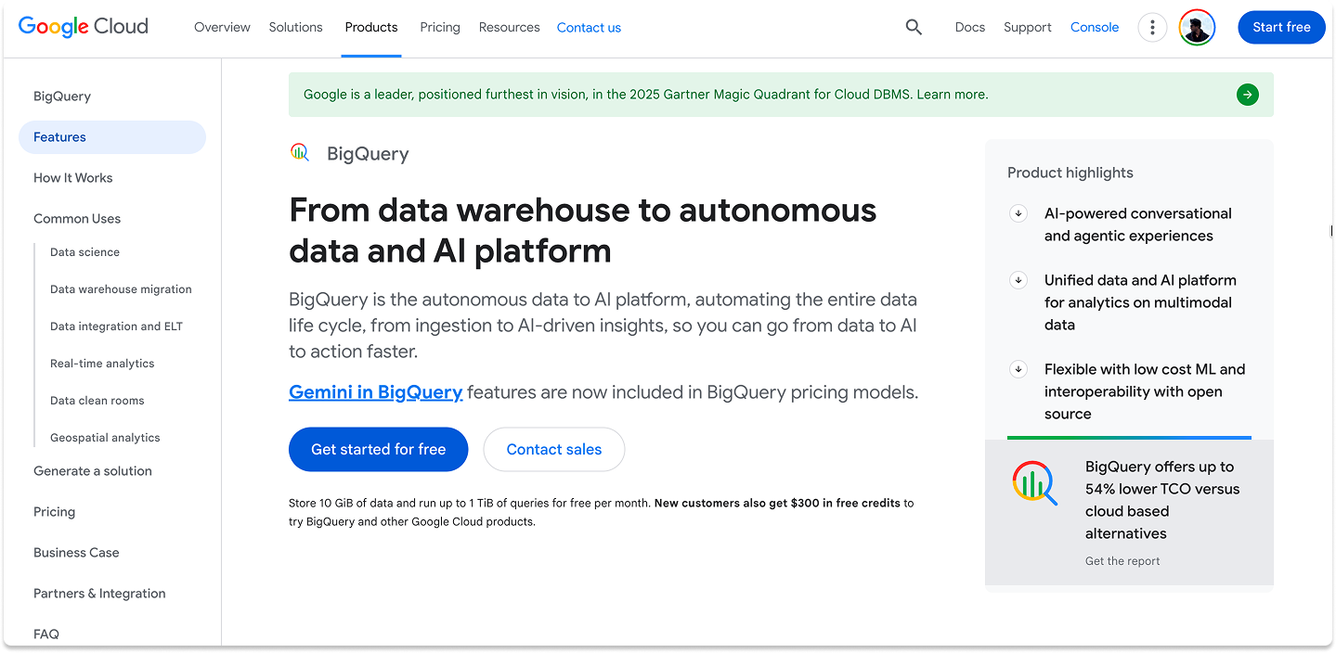Click Learn more in Gartner banner
The width and height of the screenshot is (1336, 653).
pos(952,95)
